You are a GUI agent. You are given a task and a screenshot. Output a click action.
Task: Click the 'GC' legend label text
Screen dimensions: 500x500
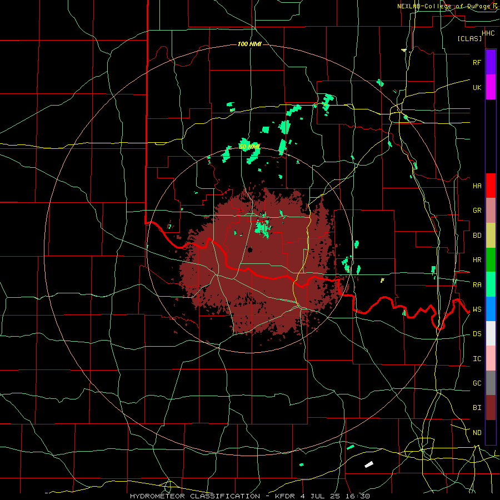coord(477,383)
